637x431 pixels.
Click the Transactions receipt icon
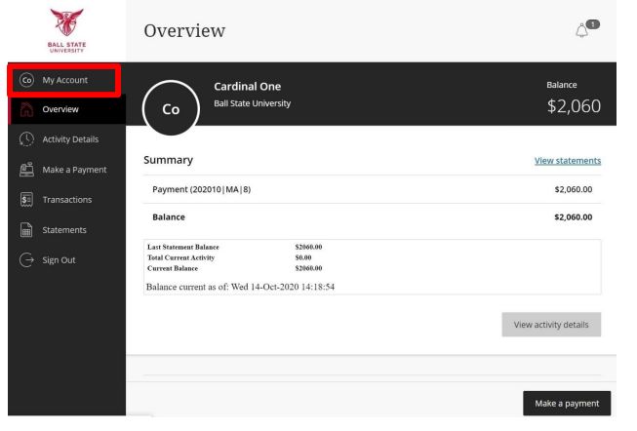click(x=26, y=200)
